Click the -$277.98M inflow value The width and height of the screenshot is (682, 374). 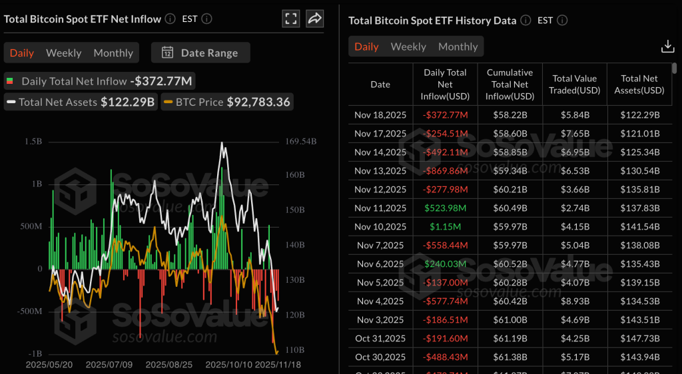coord(445,190)
